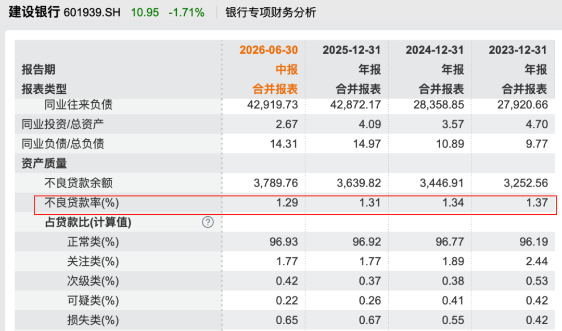Click the change percentage -1.71%
This screenshot has width=562, height=331.
click(186, 13)
